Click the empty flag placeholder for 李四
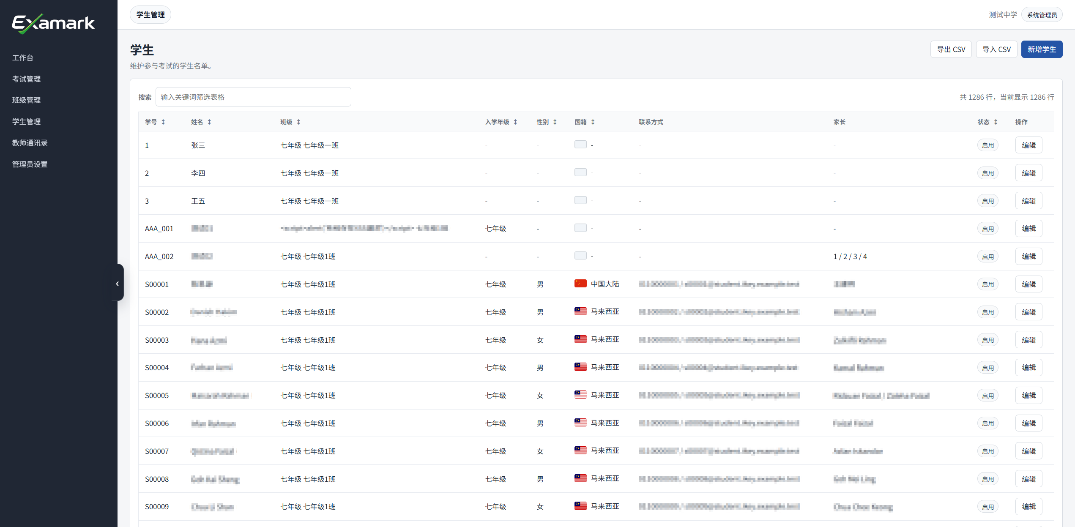 pos(580,172)
